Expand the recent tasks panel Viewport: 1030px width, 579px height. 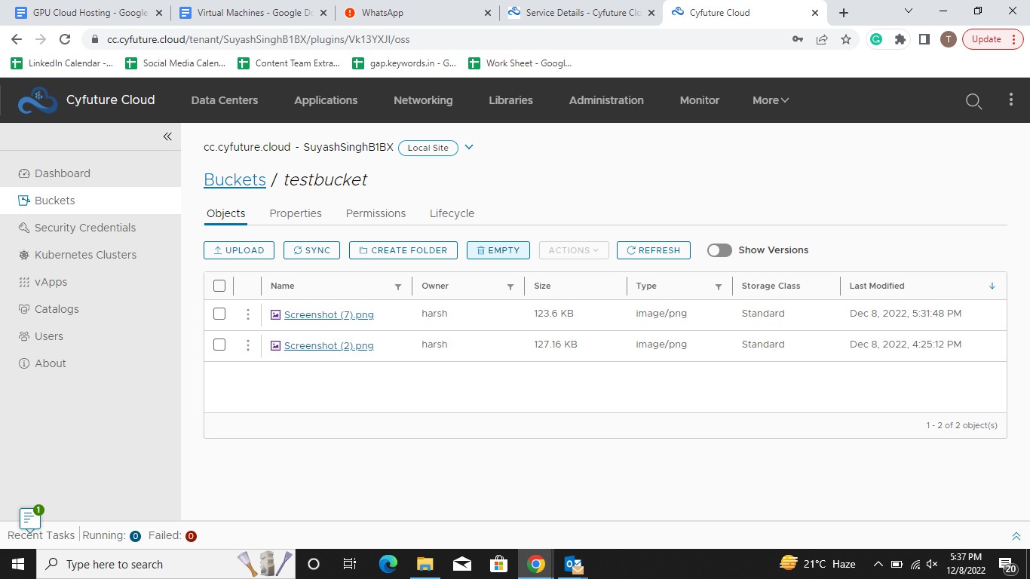(1016, 536)
